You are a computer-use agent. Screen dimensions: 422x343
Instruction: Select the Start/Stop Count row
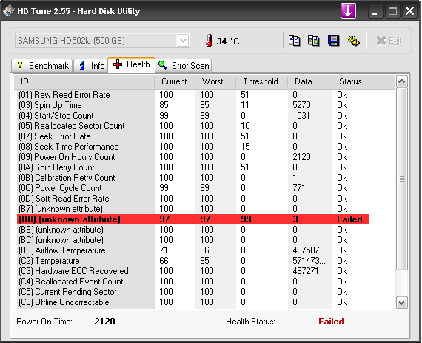(x=193, y=116)
